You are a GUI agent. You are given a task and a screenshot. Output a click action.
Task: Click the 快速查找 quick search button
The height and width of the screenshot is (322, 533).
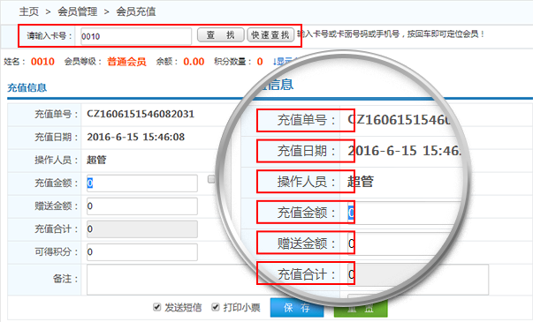(270, 35)
